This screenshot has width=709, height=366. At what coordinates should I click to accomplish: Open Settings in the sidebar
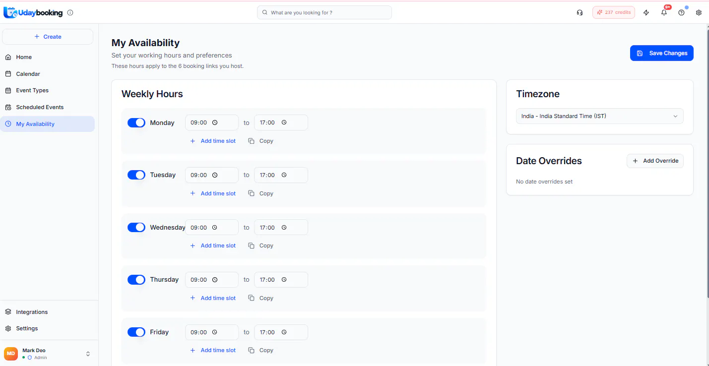point(48,328)
